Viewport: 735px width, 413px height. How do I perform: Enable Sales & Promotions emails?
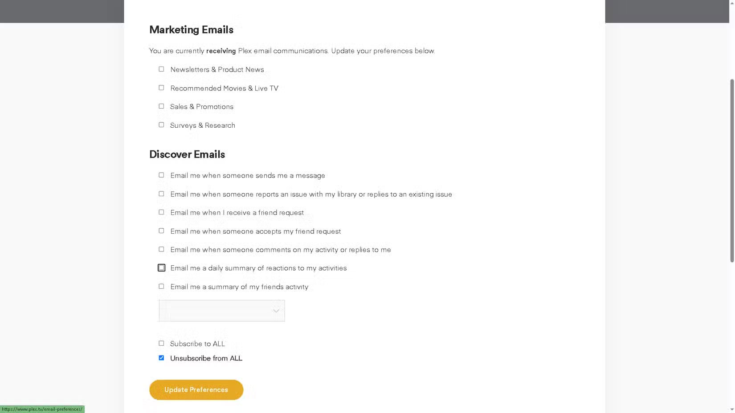point(161,106)
